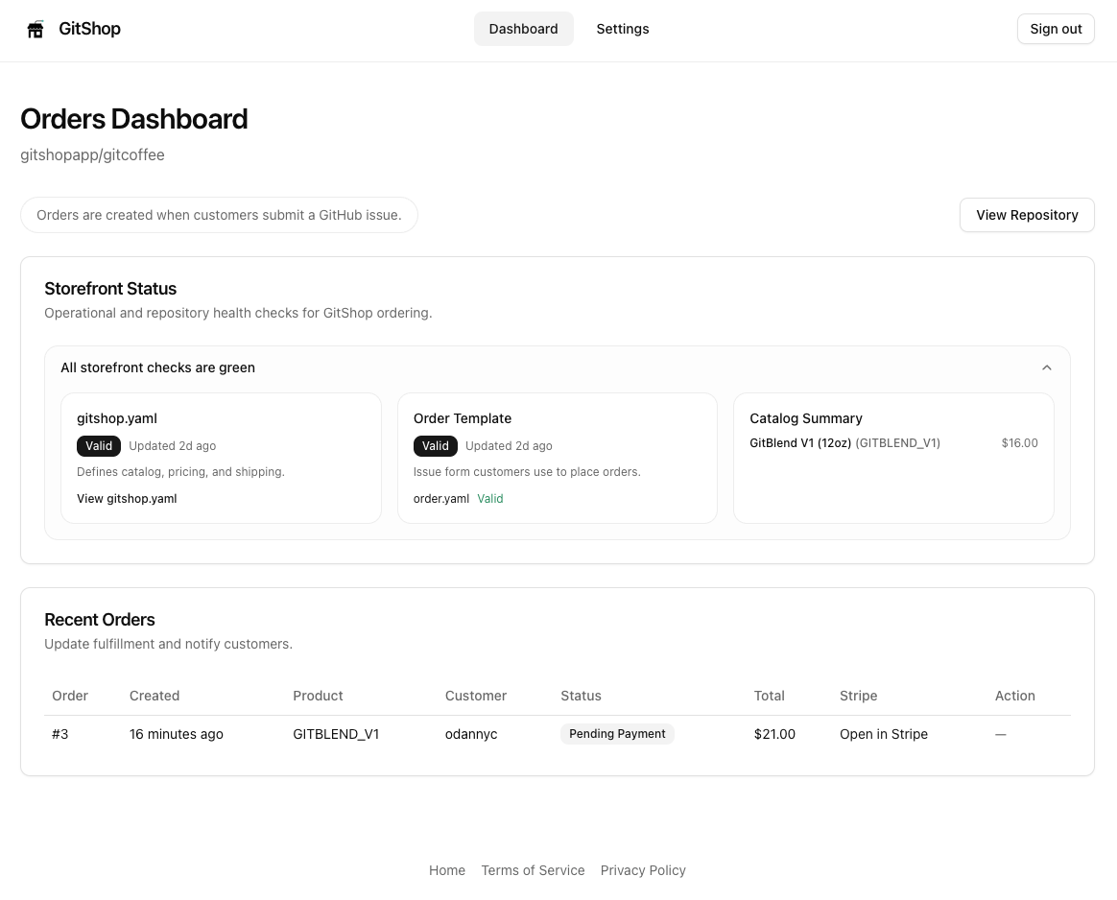Open the order.yaml template file
Screen dimensions: 1117x900
tap(440, 498)
